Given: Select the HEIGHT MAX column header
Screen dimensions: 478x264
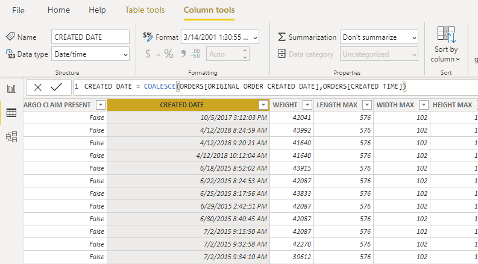Looking at the screenshot, I should click(x=453, y=105).
